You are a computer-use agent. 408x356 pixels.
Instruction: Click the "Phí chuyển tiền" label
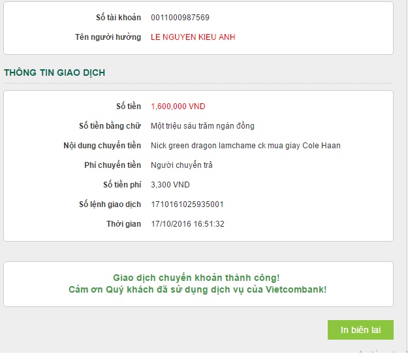pos(112,165)
